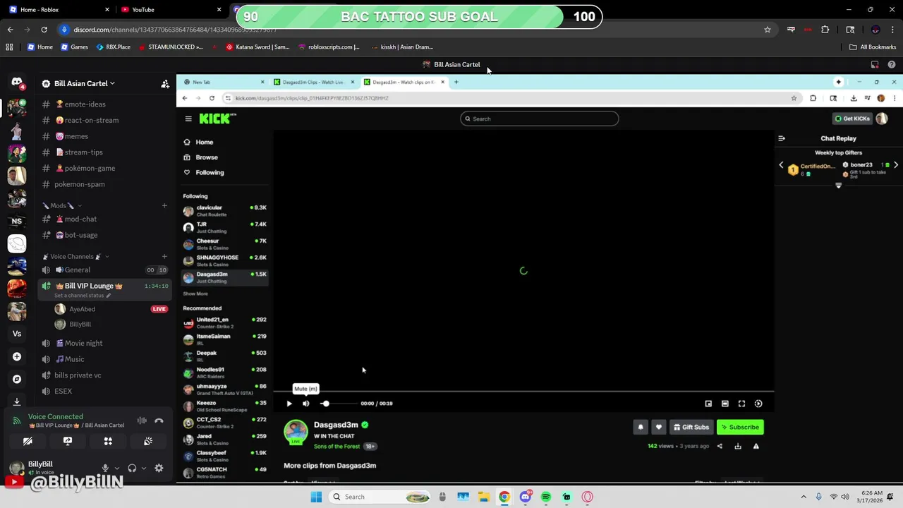
Task: Adjust the Kick player volume slider
Action: click(x=337, y=404)
